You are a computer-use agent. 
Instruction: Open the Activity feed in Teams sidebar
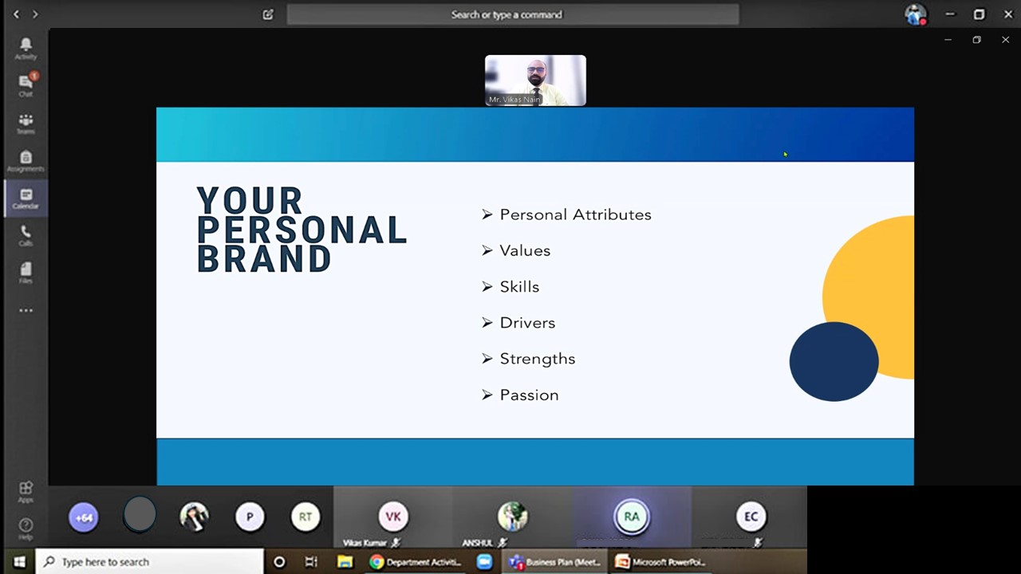(x=26, y=48)
